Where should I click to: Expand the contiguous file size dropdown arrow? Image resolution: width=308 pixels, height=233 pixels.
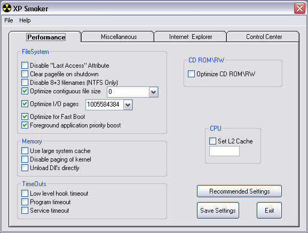click(153, 92)
